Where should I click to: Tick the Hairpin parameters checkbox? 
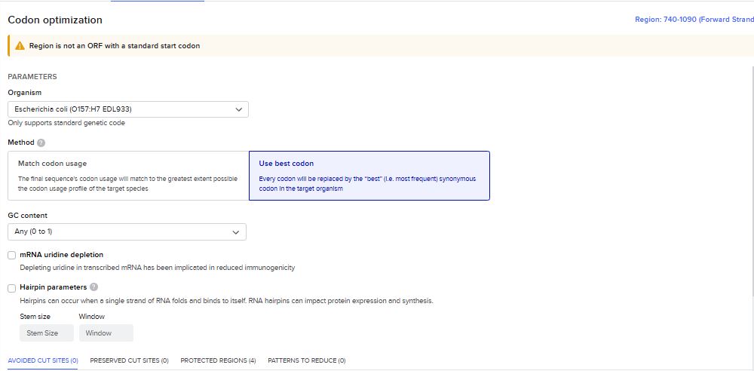point(12,288)
